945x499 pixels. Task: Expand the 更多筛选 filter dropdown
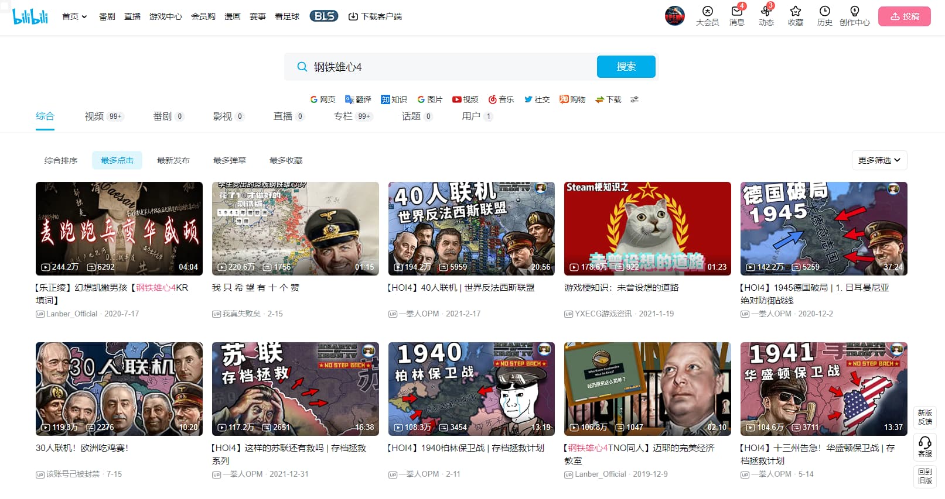click(x=879, y=160)
